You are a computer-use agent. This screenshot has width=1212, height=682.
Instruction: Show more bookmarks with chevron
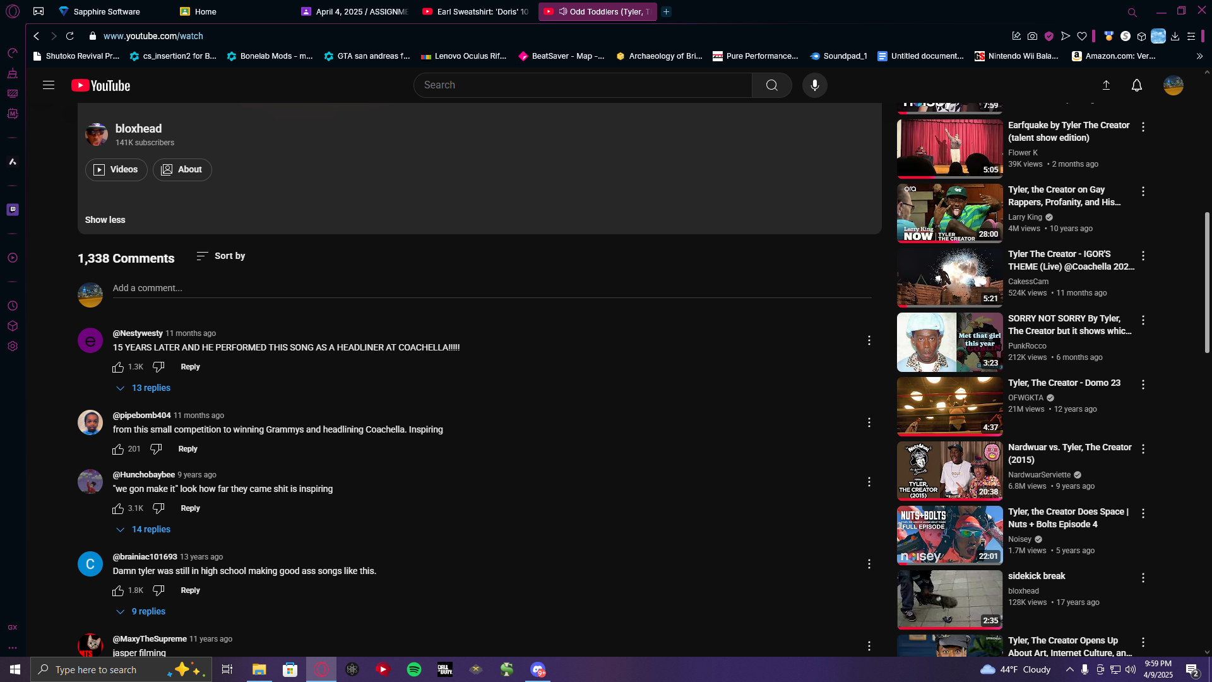click(x=1199, y=56)
